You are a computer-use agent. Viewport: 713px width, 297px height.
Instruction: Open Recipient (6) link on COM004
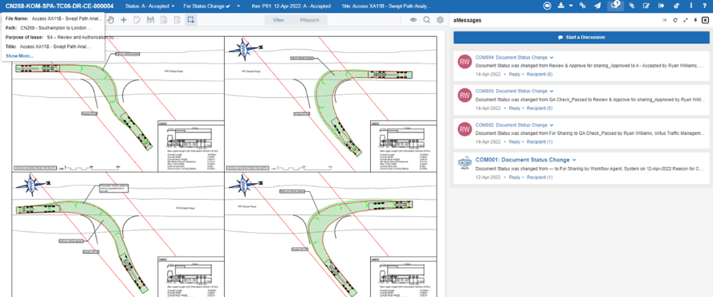540,74
